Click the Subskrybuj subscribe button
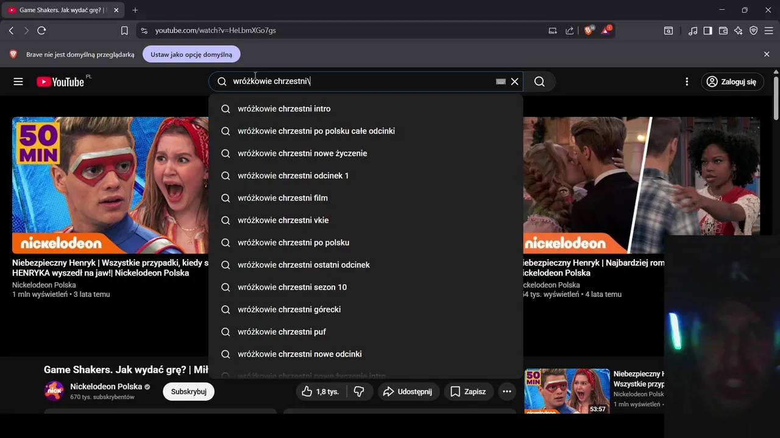This screenshot has width=780, height=438. click(x=188, y=392)
